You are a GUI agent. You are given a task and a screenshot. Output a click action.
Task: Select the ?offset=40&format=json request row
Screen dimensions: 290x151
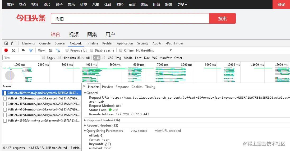coord(42,104)
